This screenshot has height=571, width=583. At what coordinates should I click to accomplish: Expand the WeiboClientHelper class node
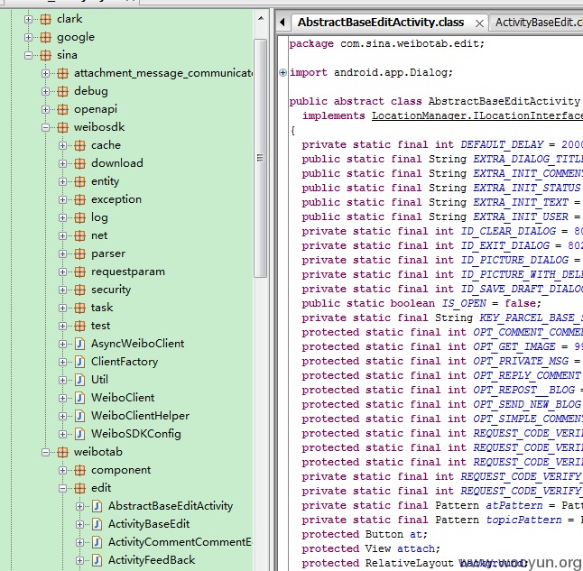pyautogui.click(x=62, y=416)
